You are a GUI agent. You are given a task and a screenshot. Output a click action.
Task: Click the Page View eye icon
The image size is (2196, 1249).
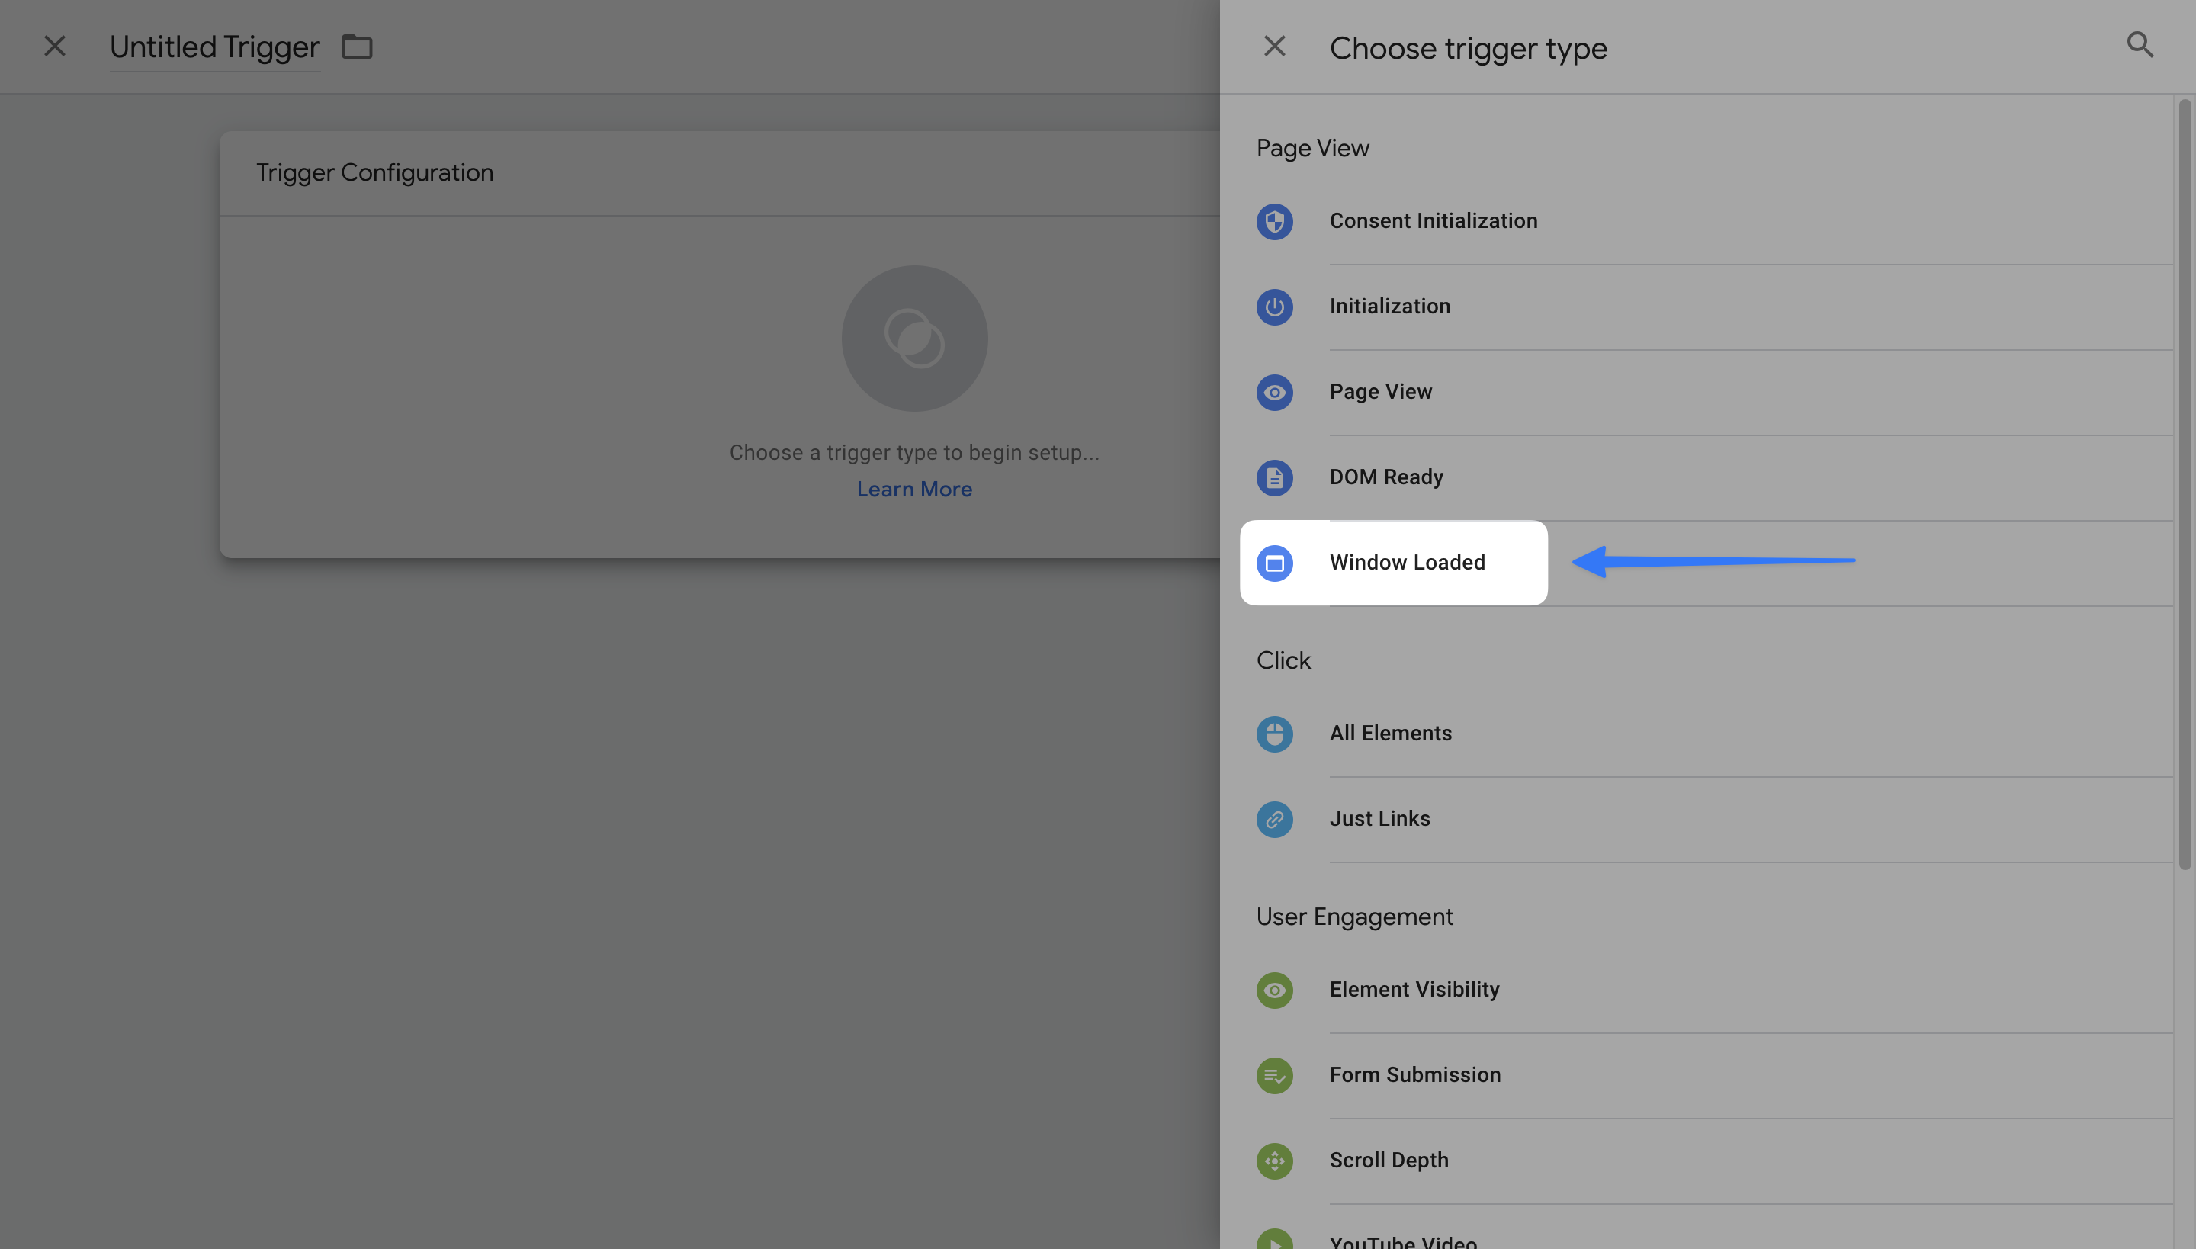coord(1274,392)
